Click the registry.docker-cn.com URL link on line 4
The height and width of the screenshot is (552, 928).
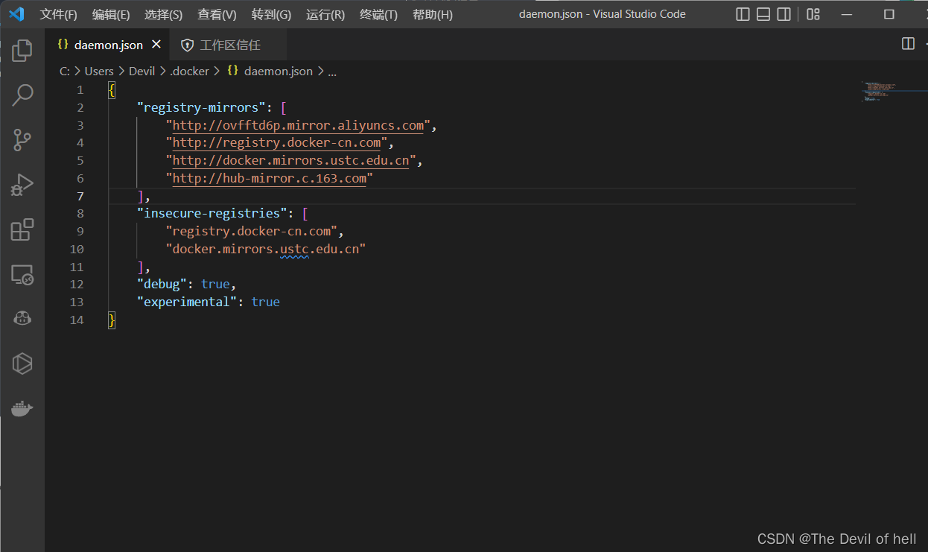(x=276, y=143)
